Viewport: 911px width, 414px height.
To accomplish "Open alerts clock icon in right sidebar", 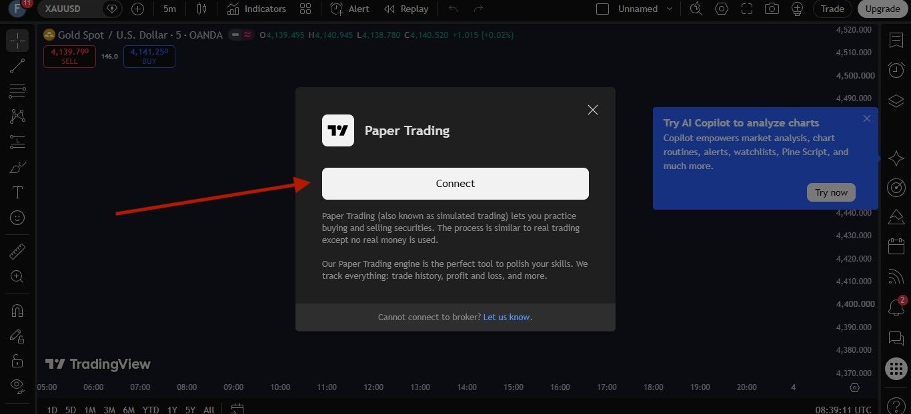I will (x=896, y=70).
